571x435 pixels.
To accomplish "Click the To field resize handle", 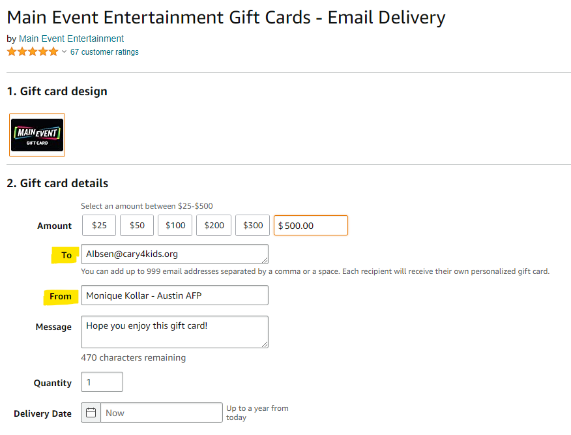I will tap(264, 260).
